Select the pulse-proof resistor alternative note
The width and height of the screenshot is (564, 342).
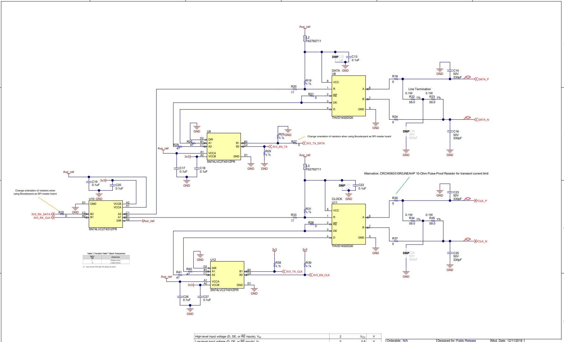pyautogui.click(x=426, y=174)
